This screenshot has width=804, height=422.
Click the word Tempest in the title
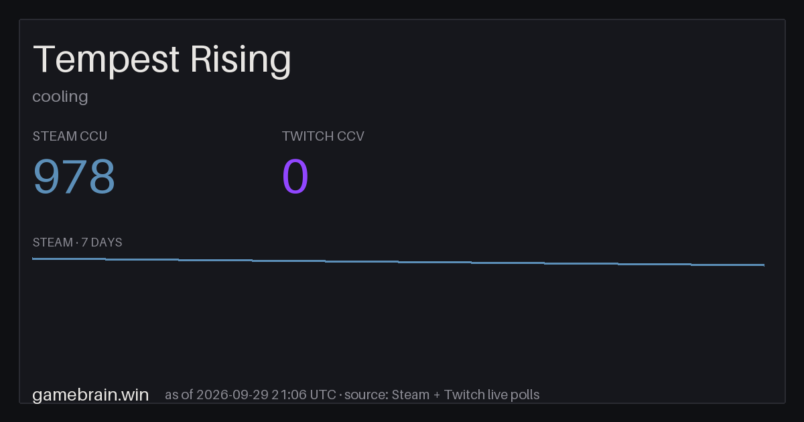[x=107, y=60]
